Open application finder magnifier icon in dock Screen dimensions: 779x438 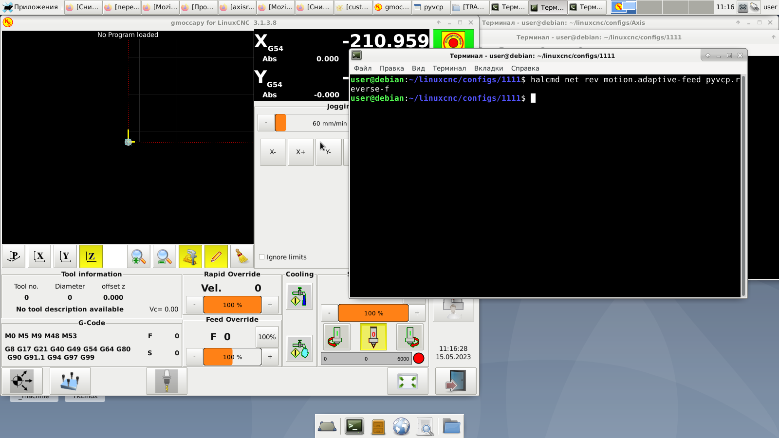tap(426, 427)
